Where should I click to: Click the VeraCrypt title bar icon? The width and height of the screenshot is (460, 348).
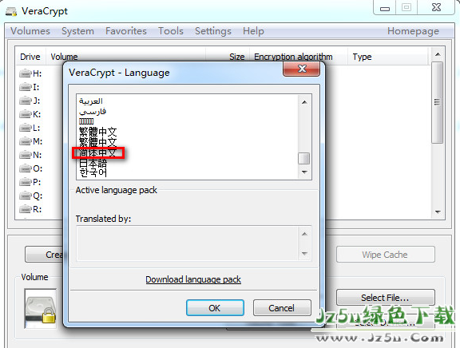coord(11,11)
